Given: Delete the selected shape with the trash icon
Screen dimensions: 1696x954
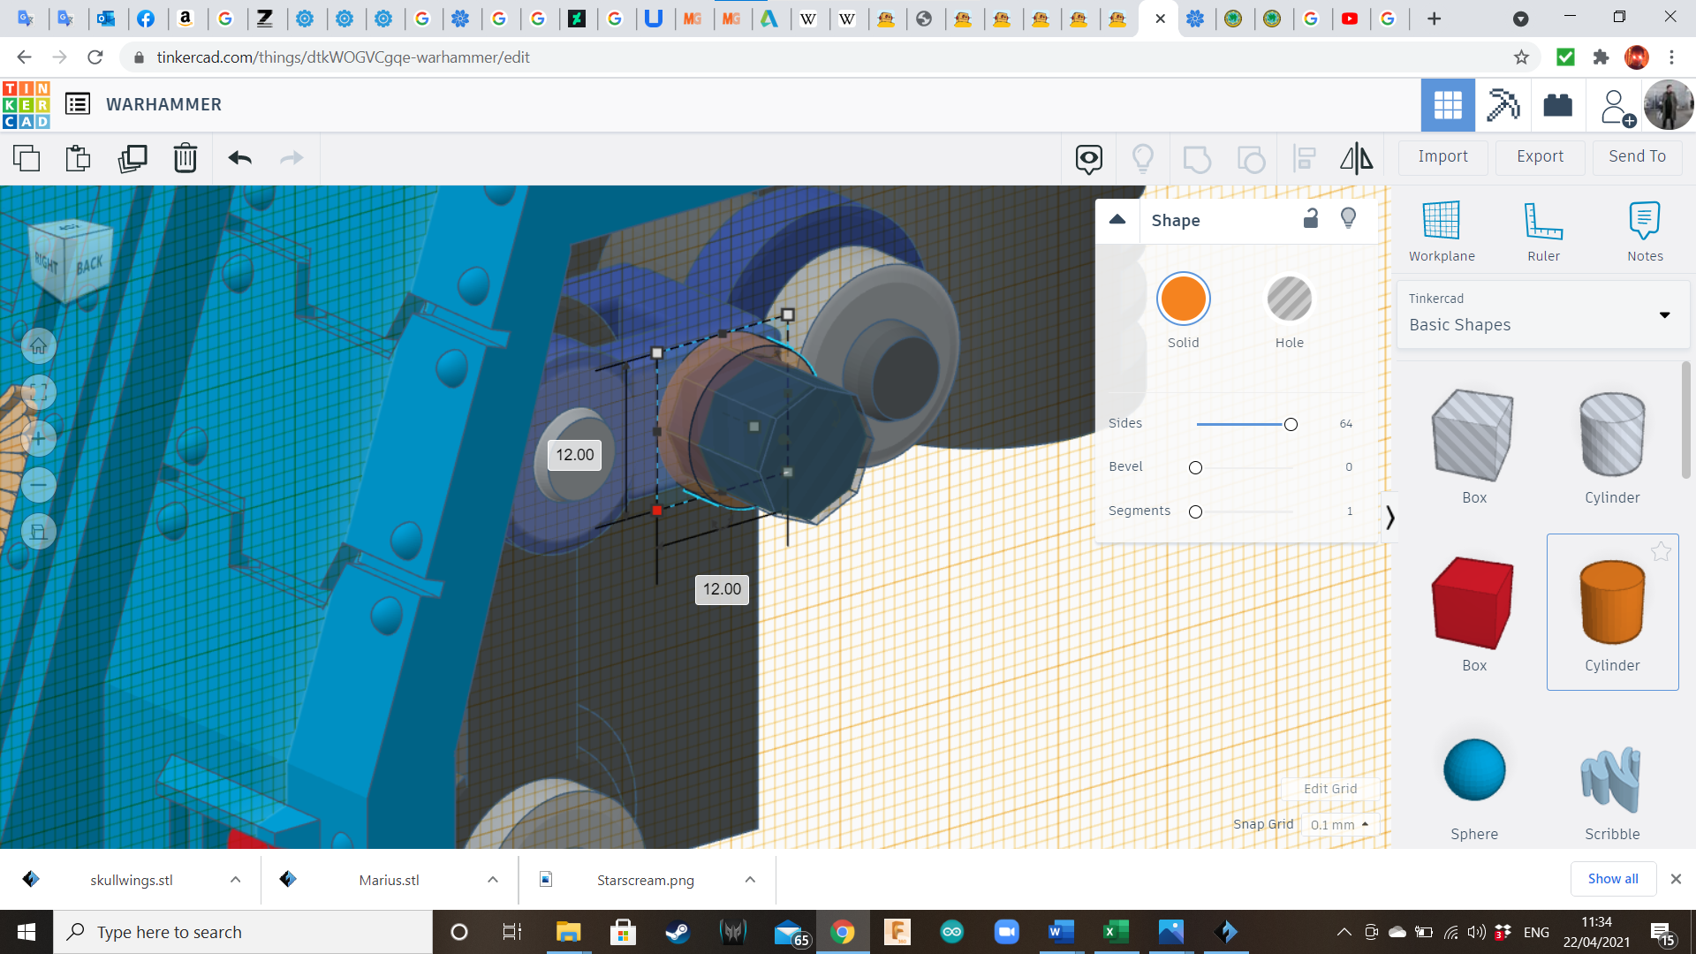Looking at the screenshot, I should coord(185,158).
